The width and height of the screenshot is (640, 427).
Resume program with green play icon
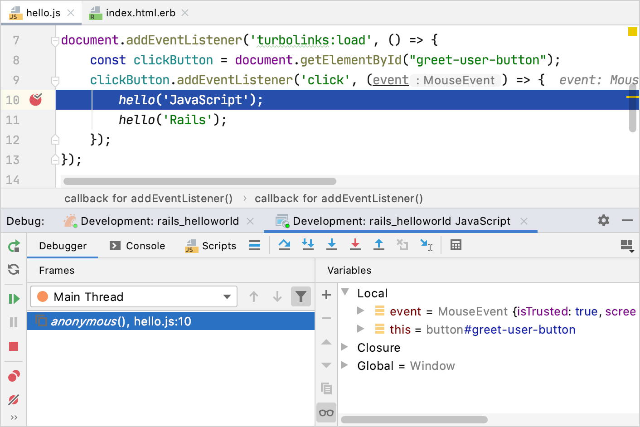[14, 299]
